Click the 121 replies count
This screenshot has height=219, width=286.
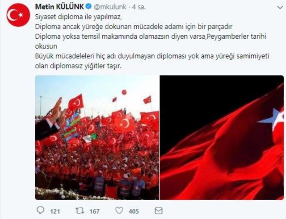click(55, 211)
